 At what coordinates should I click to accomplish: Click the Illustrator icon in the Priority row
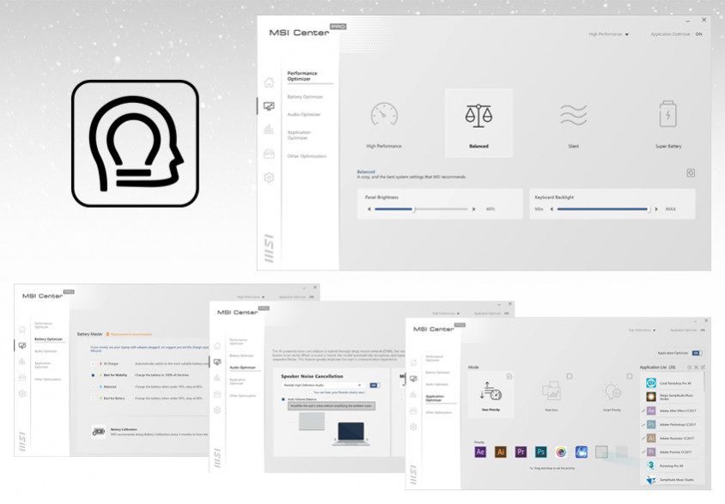click(x=500, y=452)
